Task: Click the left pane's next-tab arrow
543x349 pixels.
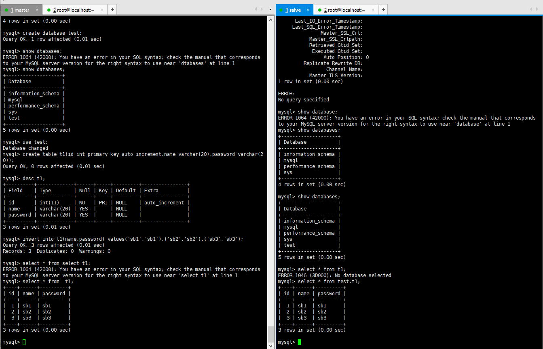Action: tap(262, 9)
